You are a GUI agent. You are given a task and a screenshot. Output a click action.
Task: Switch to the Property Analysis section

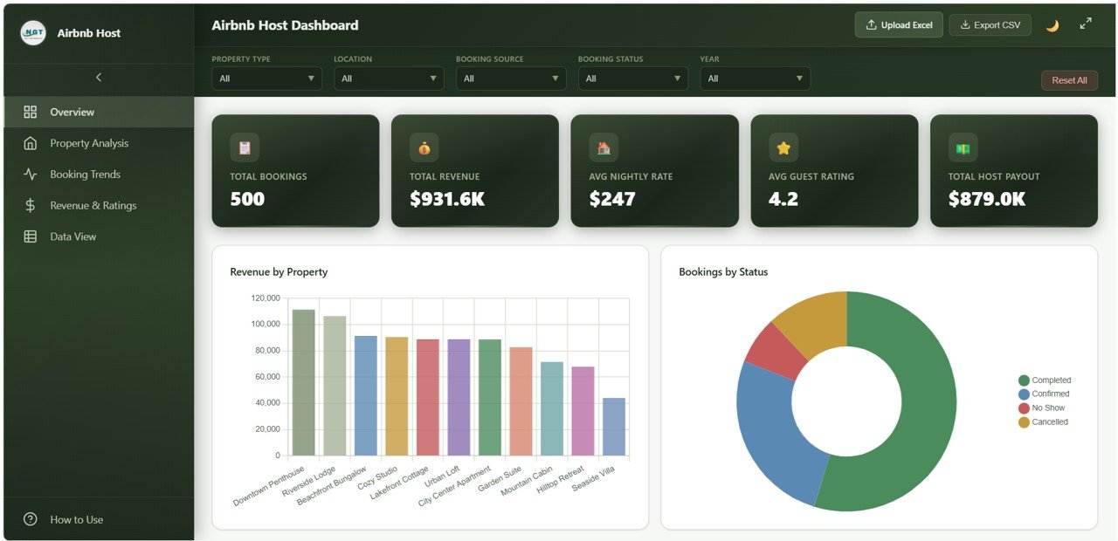tap(87, 143)
